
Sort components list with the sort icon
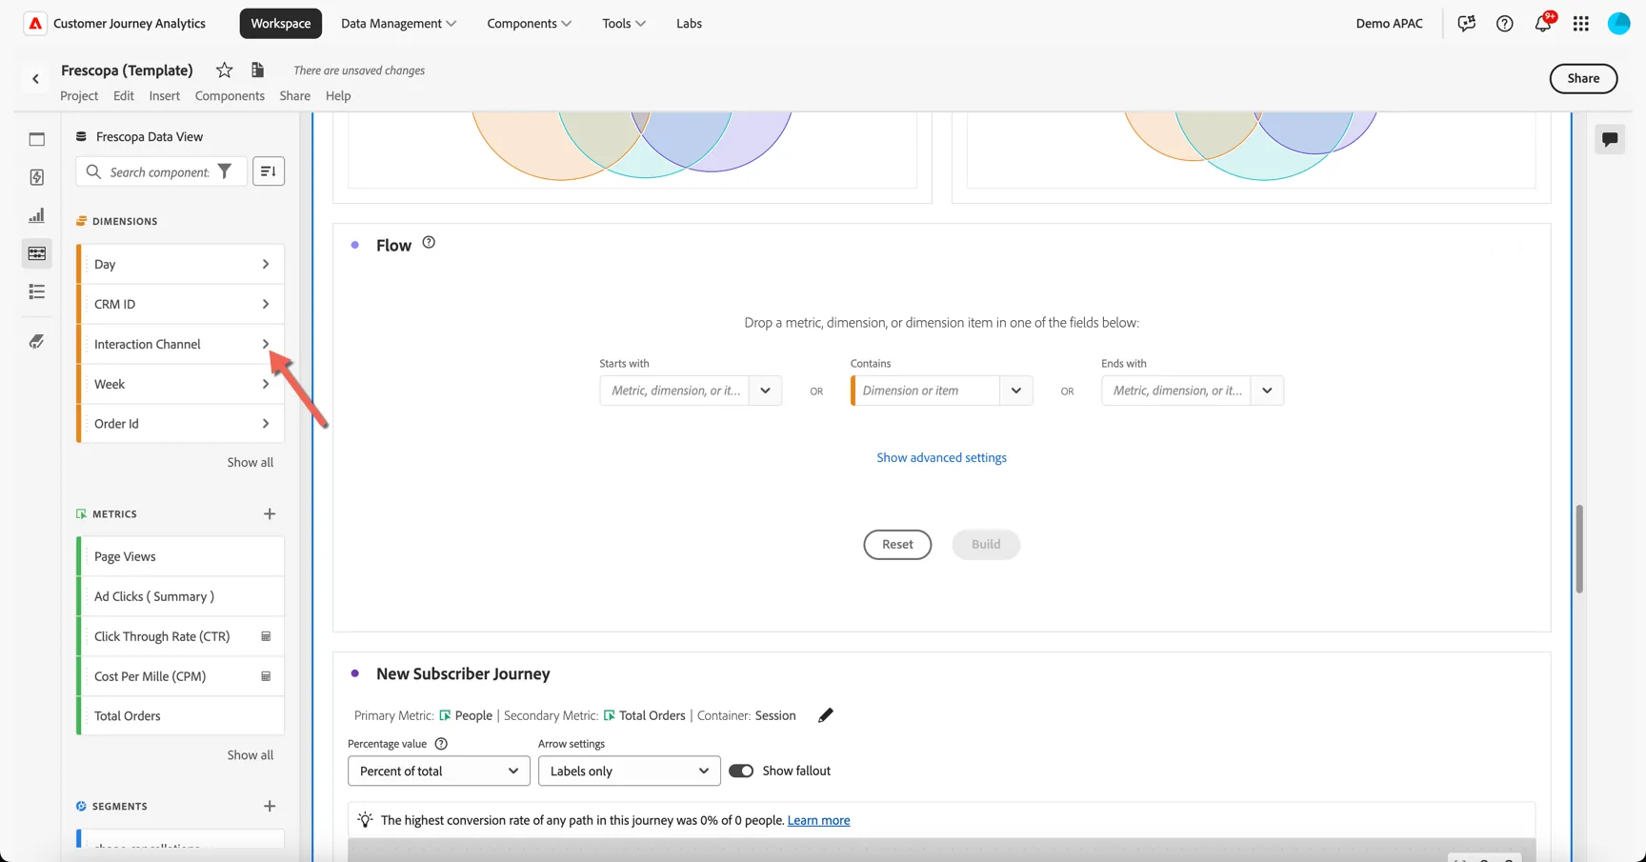pos(269,171)
